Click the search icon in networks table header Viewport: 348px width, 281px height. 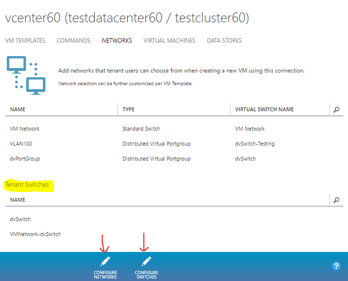(x=337, y=109)
